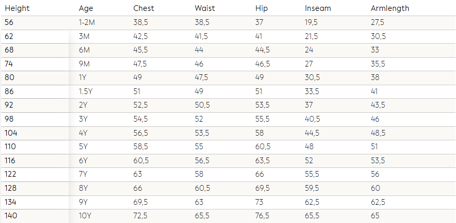The height and width of the screenshot is (223, 456).
Task: Click hip value 76,5 in 10Y row
Action: pyautogui.click(x=263, y=215)
